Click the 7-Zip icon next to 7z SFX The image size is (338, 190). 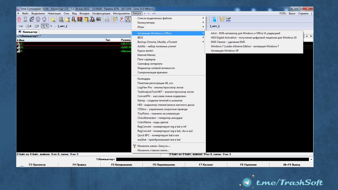click(x=99, y=19)
